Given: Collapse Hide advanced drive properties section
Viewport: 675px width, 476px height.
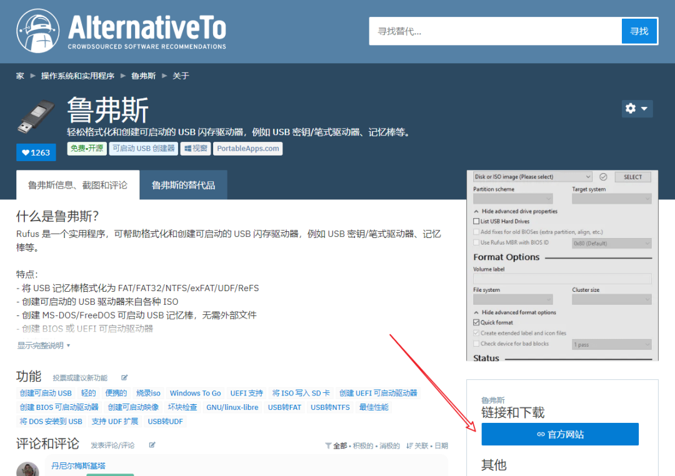Looking at the screenshot, I should [477, 211].
